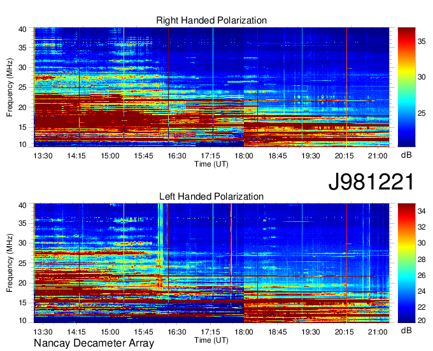Click the 14:15 time tick of upper plot

pyautogui.click(x=76, y=156)
